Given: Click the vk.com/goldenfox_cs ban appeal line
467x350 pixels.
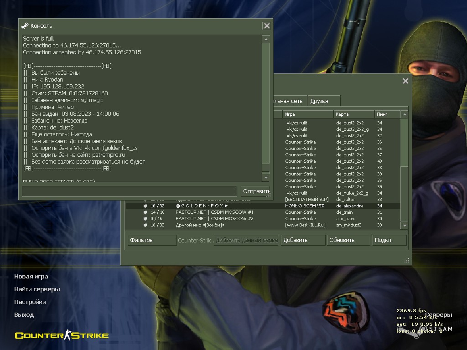Looking at the screenshot, I should click(80, 148).
